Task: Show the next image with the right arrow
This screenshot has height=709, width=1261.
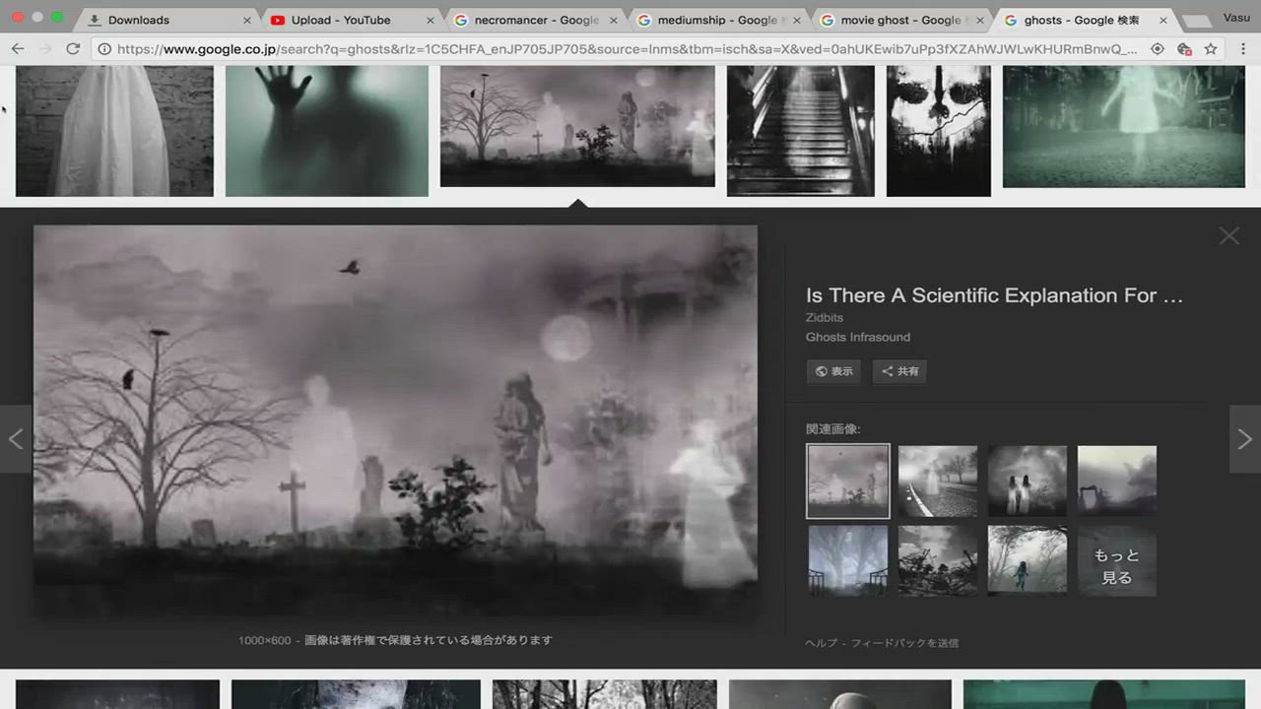Action: [x=1244, y=439]
